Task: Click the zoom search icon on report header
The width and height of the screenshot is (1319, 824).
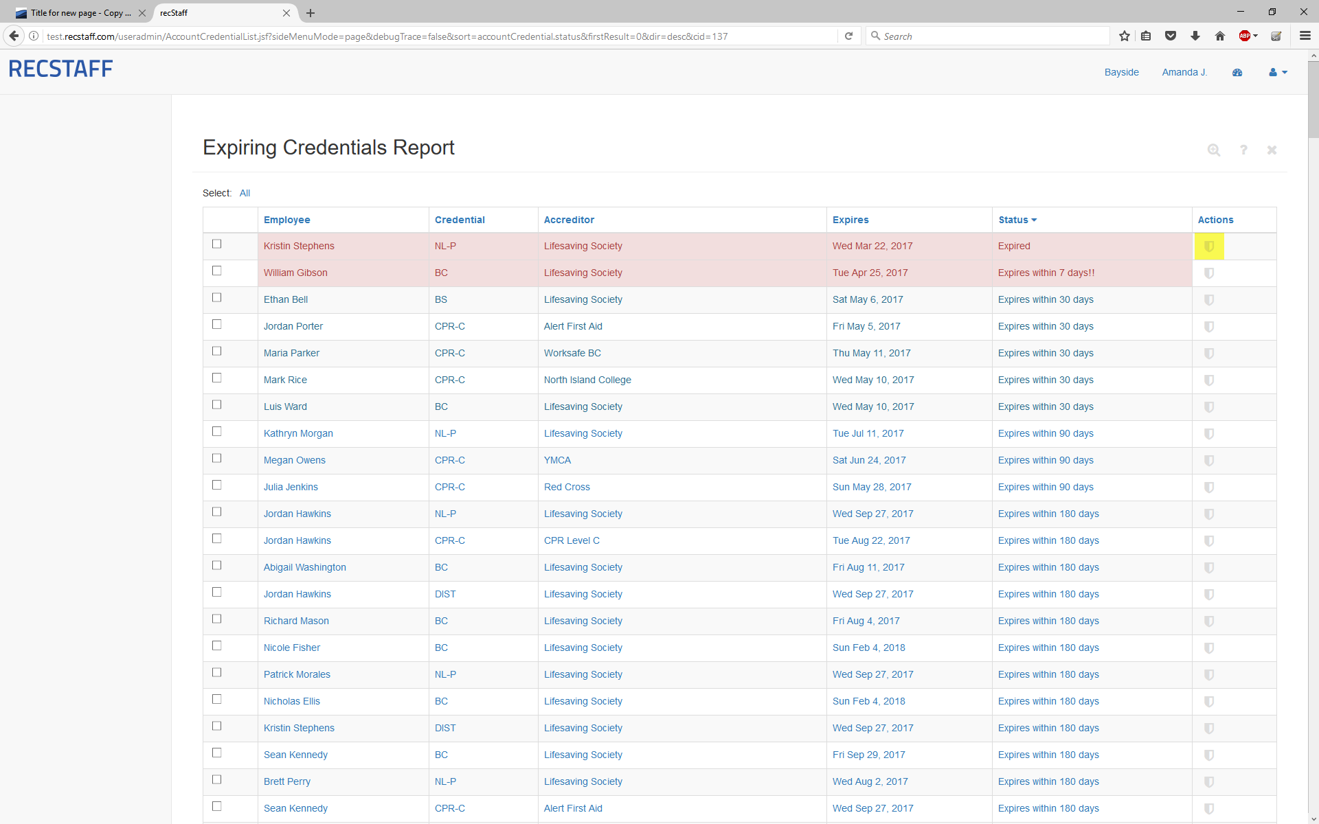Action: [x=1214, y=150]
